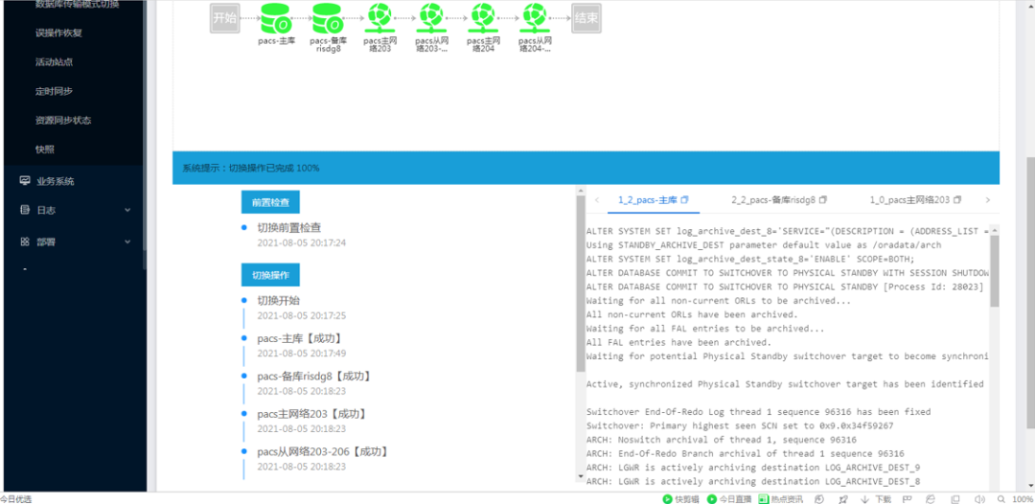This screenshot has height=504, width=1035.
Task: Switch to the 1_0_pacs主网络203 log tab
Action: pos(908,200)
